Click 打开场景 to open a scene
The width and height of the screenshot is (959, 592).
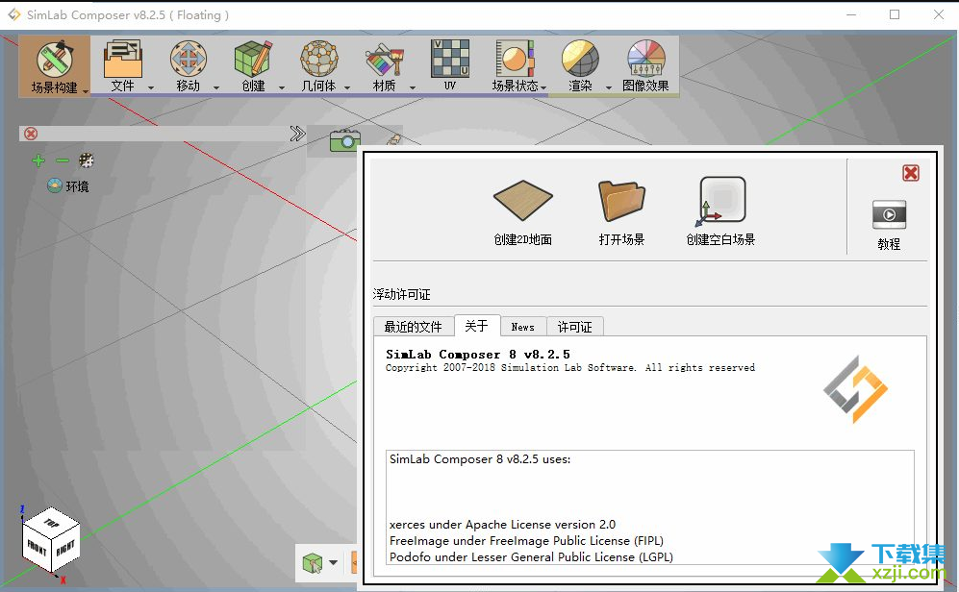(x=621, y=212)
